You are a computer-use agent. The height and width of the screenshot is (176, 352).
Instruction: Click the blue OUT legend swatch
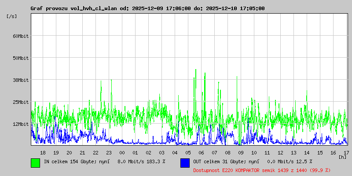tap(185, 162)
